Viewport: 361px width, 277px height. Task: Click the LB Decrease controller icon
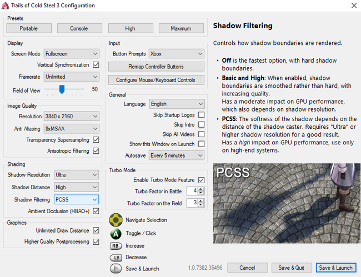(x=116, y=257)
